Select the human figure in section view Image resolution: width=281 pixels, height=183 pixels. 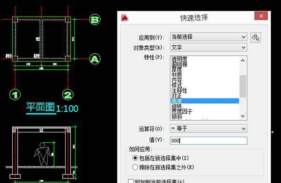point(42,154)
